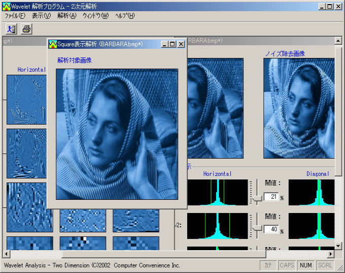Screen dimensions: 345x273
Task: Click the Horizontal label above left coefficients
Action: click(31, 70)
